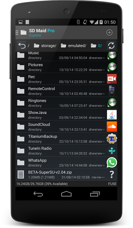
Task: Open the ShowJava directory
Action: tap(66, 115)
